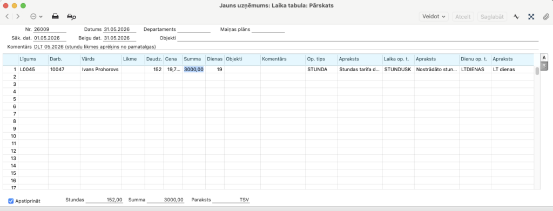Click the Saglabāt button
Viewport: 553px width, 211px height.
(x=492, y=17)
